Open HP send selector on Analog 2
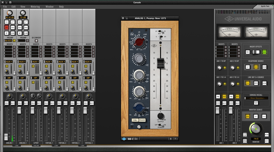274x152 pixels. click(x=21, y=78)
